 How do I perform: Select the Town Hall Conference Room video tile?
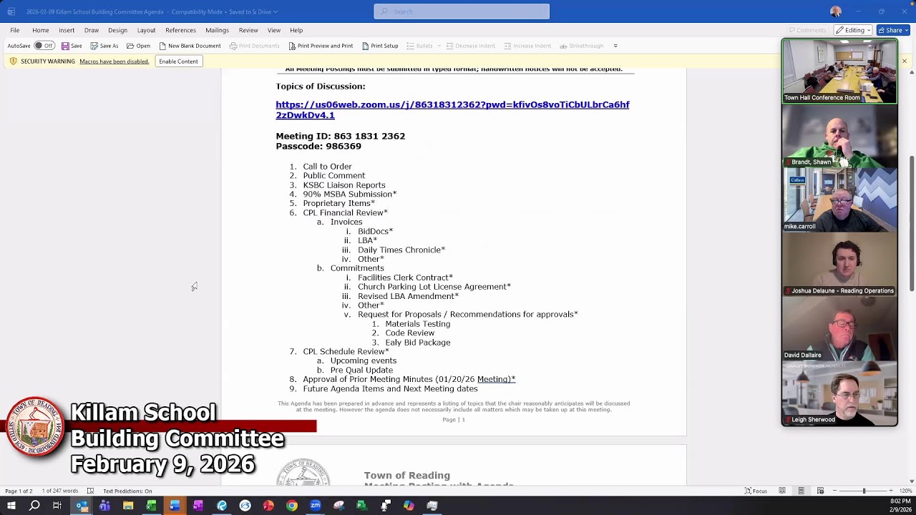click(x=839, y=71)
